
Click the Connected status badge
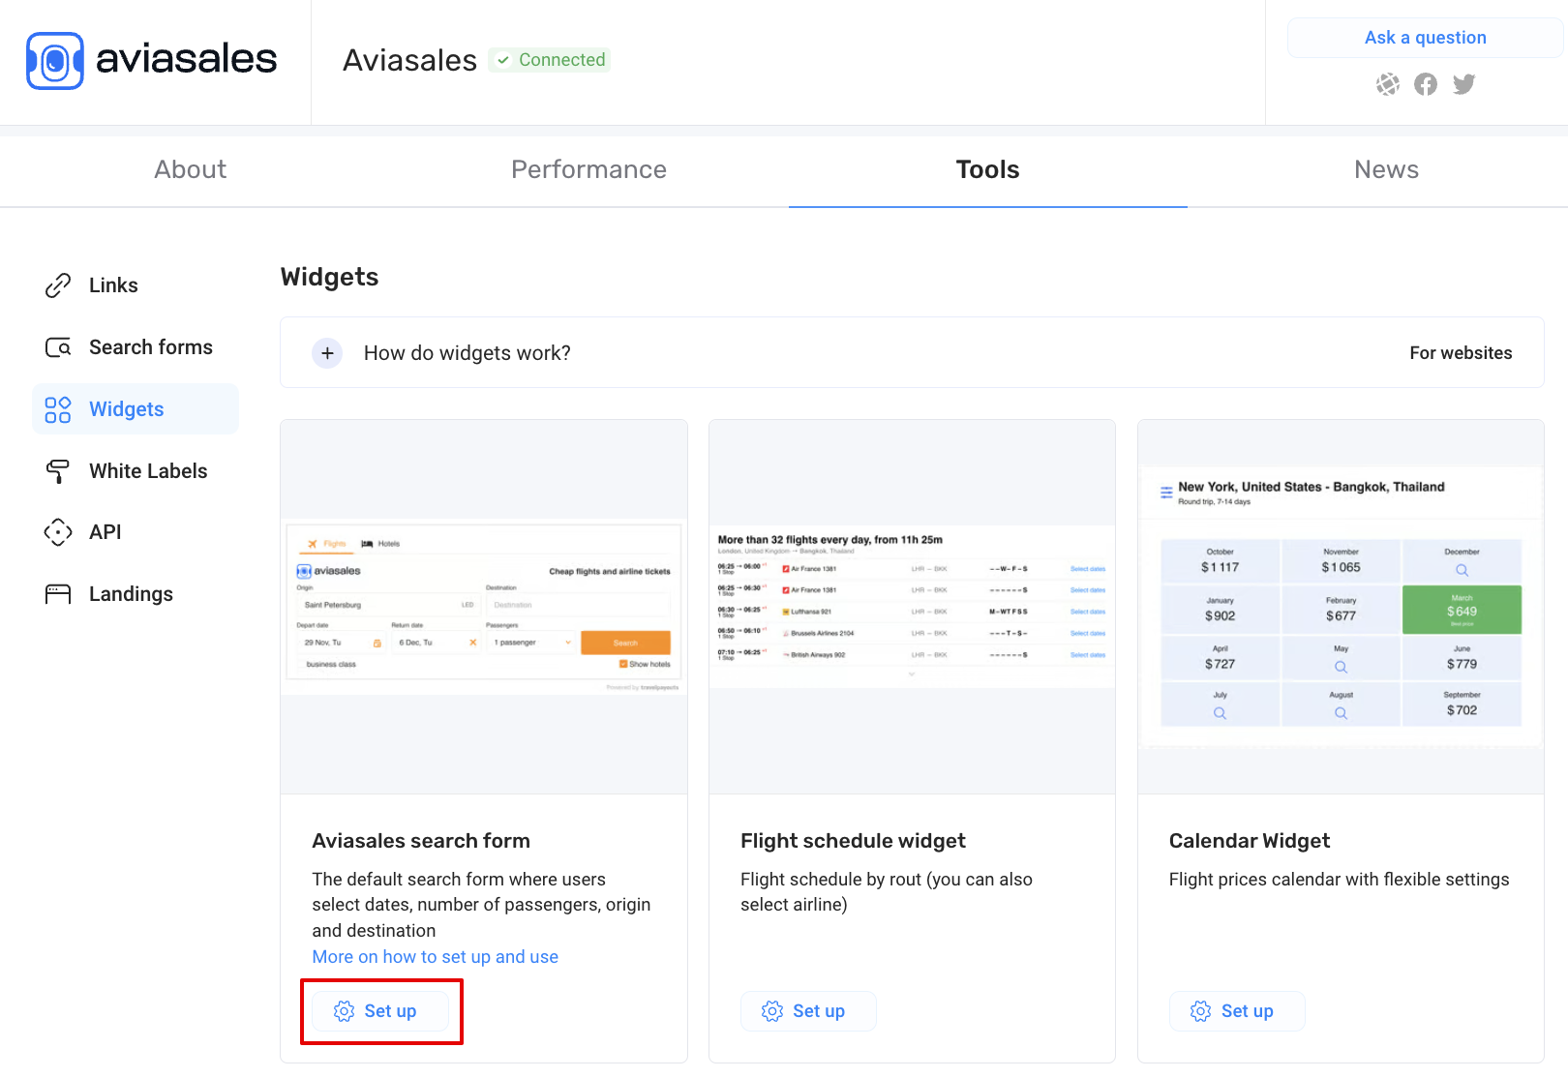(550, 60)
